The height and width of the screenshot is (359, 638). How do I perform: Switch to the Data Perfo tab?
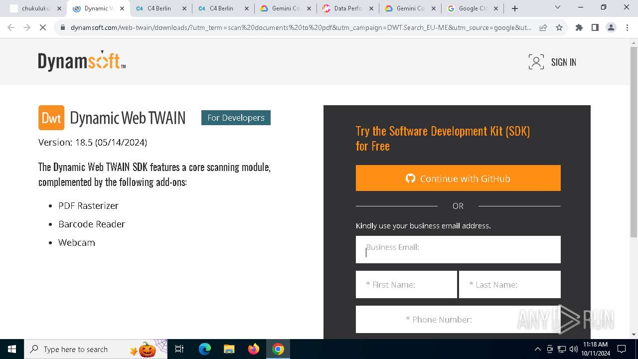click(x=347, y=8)
